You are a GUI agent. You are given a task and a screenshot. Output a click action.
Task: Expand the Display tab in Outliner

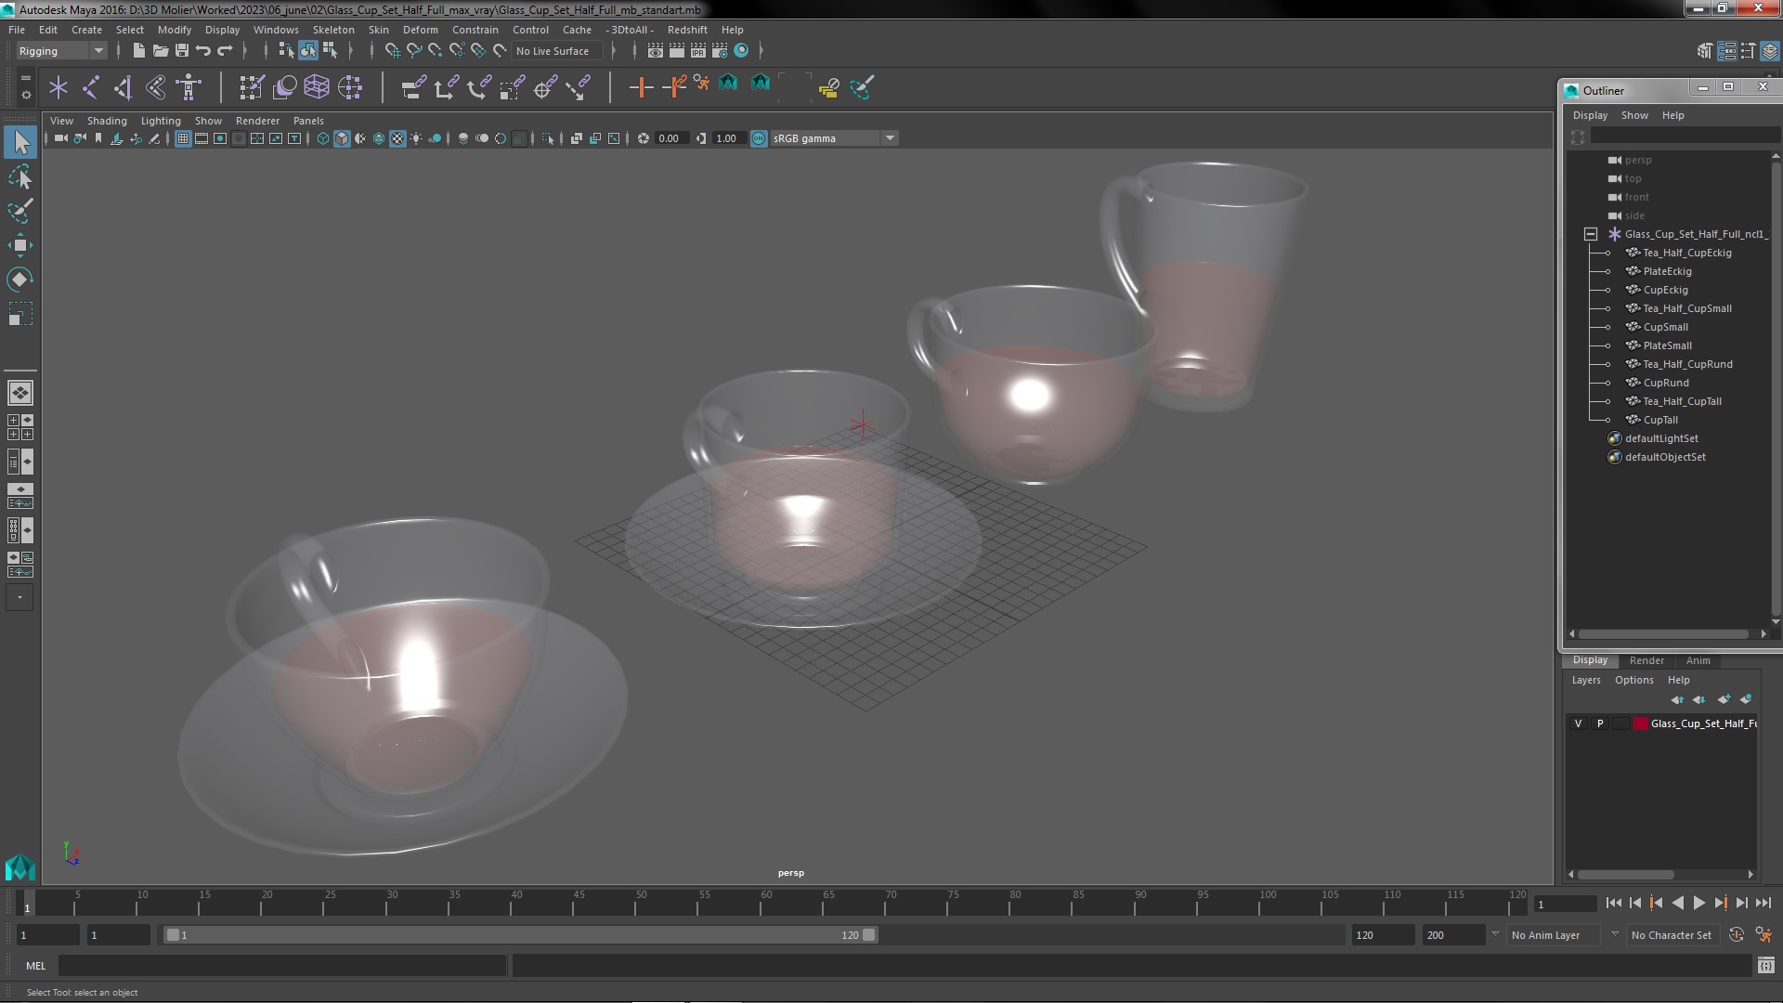[x=1590, y=114]
